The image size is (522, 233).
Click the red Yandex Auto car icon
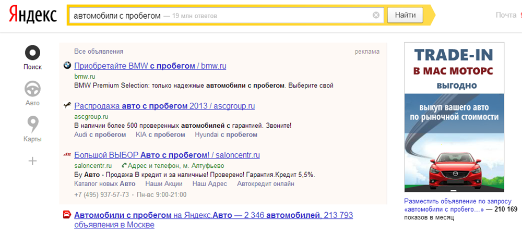pyautogui.click(x=67, y=215)
